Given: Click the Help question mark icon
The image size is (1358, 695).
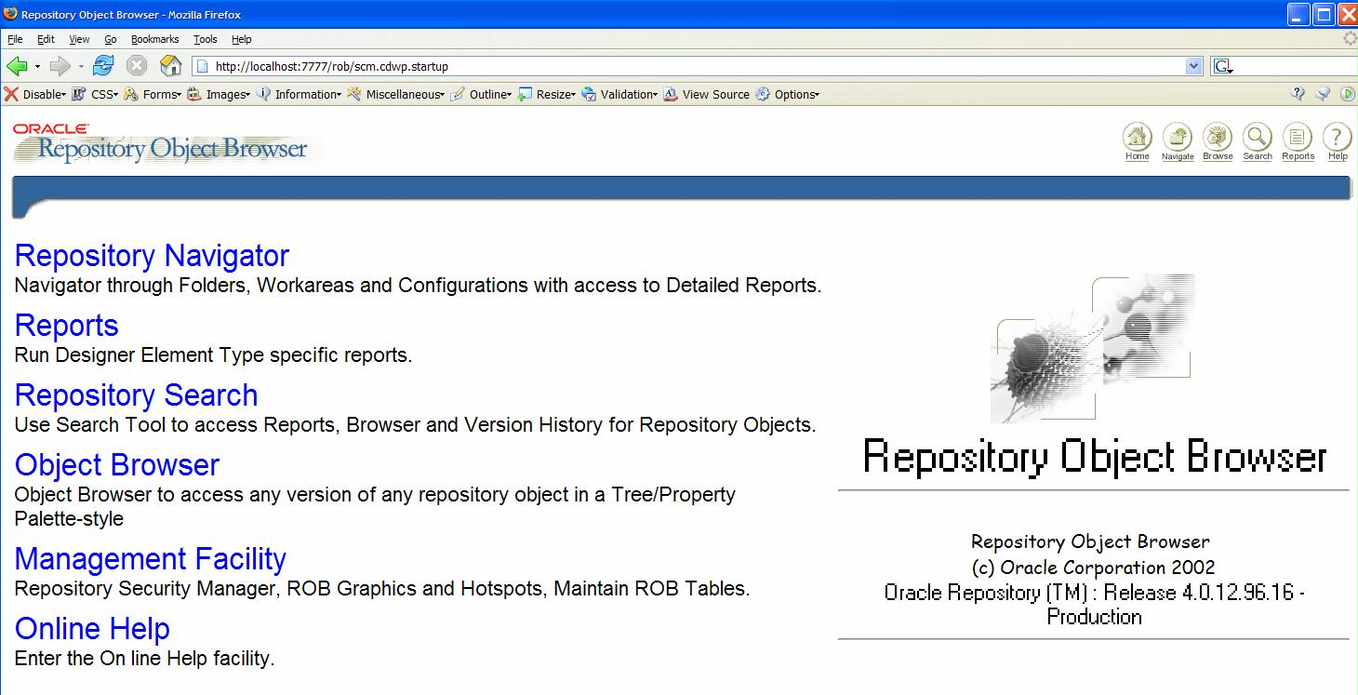Looking at the screenshot, I should [x=1337, y=138].
